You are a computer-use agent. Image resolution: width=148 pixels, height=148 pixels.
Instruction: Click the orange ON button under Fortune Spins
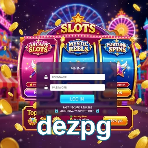(124, 93)
